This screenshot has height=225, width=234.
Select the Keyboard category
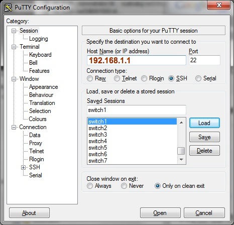point(40,55)
